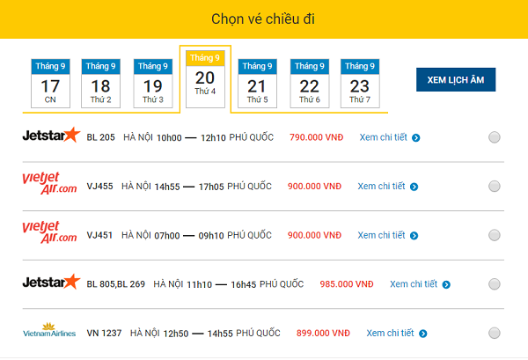The width and height of the screenshot is (528, 360).
Task: Select the active date tab 20 Thứ 4
Action: (205, 79)
